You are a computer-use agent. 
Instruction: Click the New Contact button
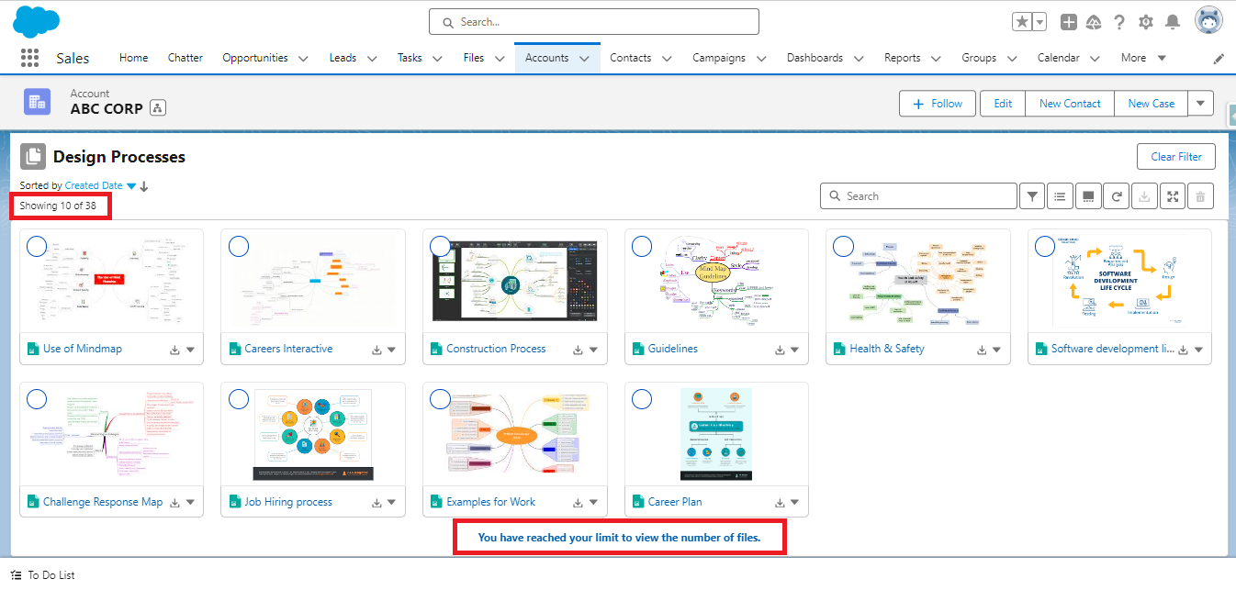(x=1070, y=104)
